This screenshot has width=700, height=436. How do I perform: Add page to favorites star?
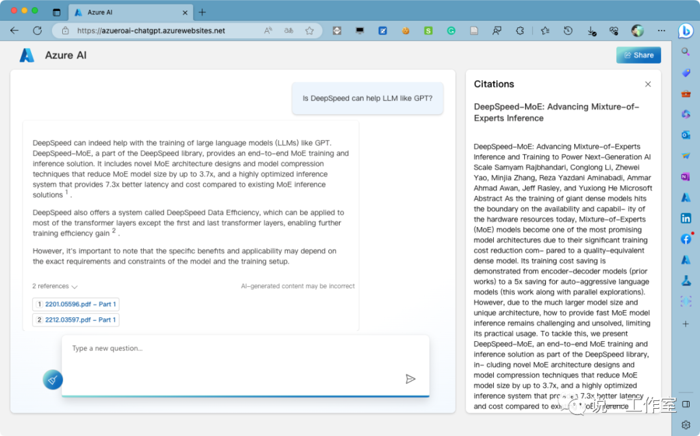point(309,31)
